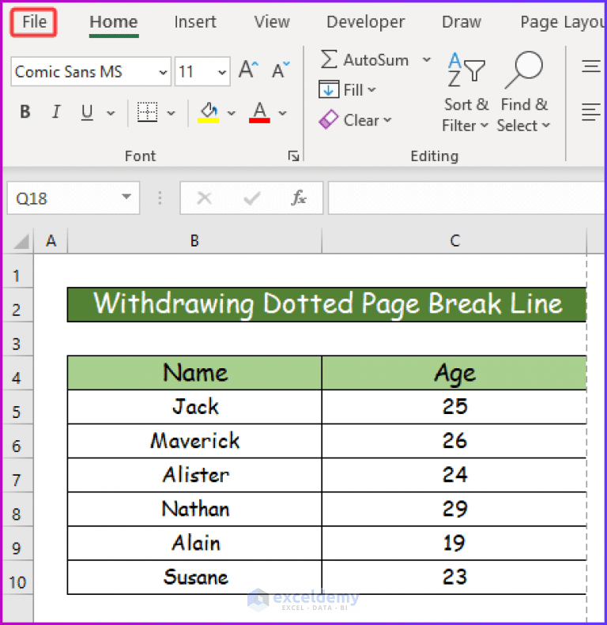The image size is (607, 625).
Task: Toggle underline formatting
Action: [87, 112]
